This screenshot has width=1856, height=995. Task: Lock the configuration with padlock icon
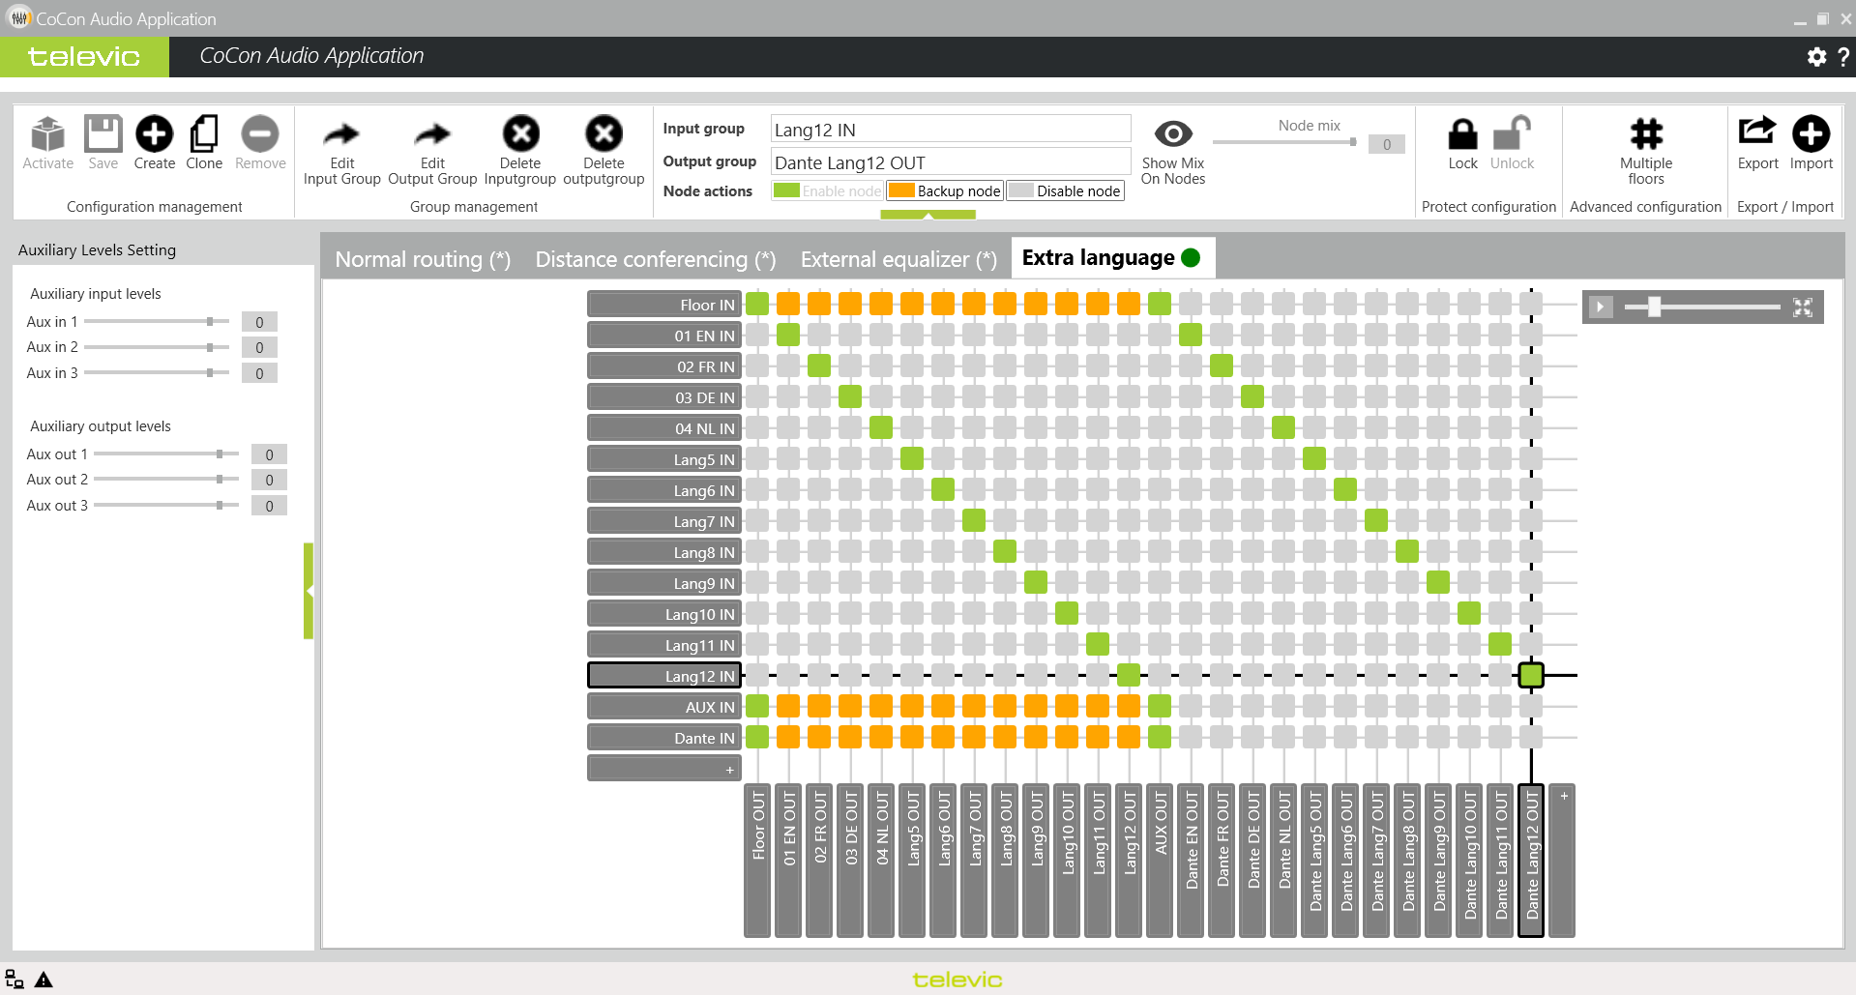point(1462,134)
